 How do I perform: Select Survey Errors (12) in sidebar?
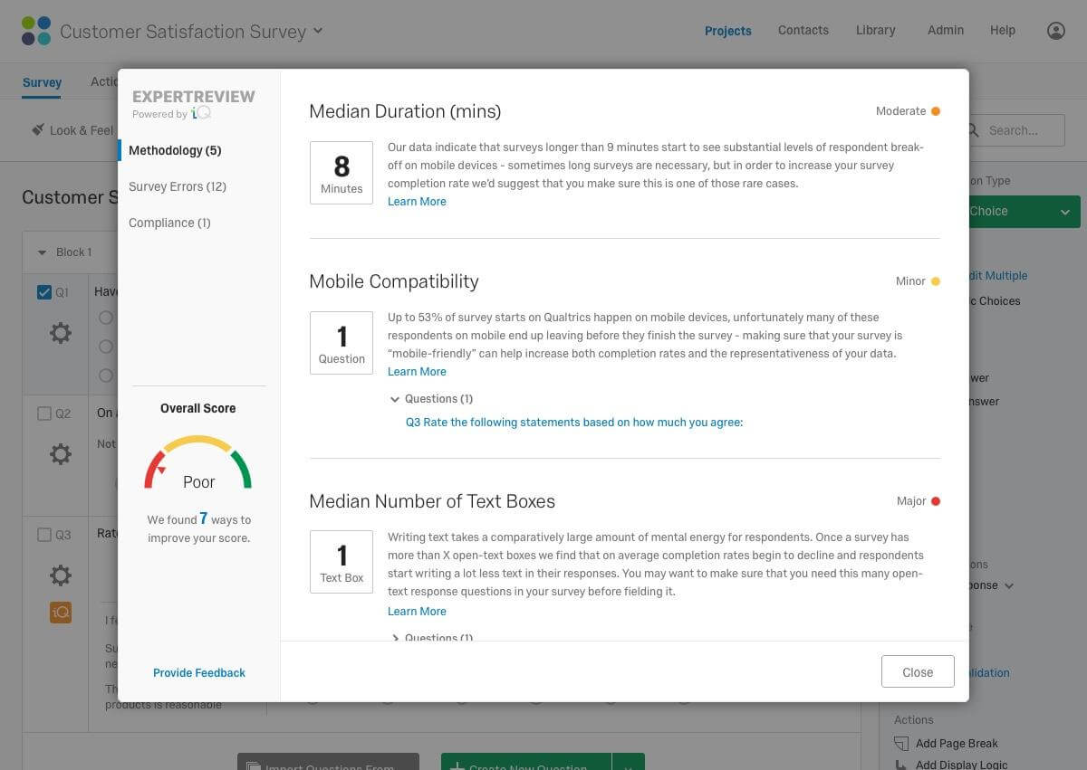(178, 186)
